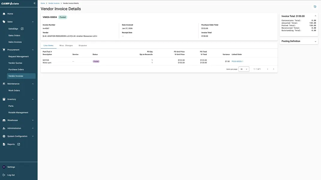Click the Procurement cart icon
This screenshot has width=321, height=180.
pyautogui.click(x=4, y=50)
